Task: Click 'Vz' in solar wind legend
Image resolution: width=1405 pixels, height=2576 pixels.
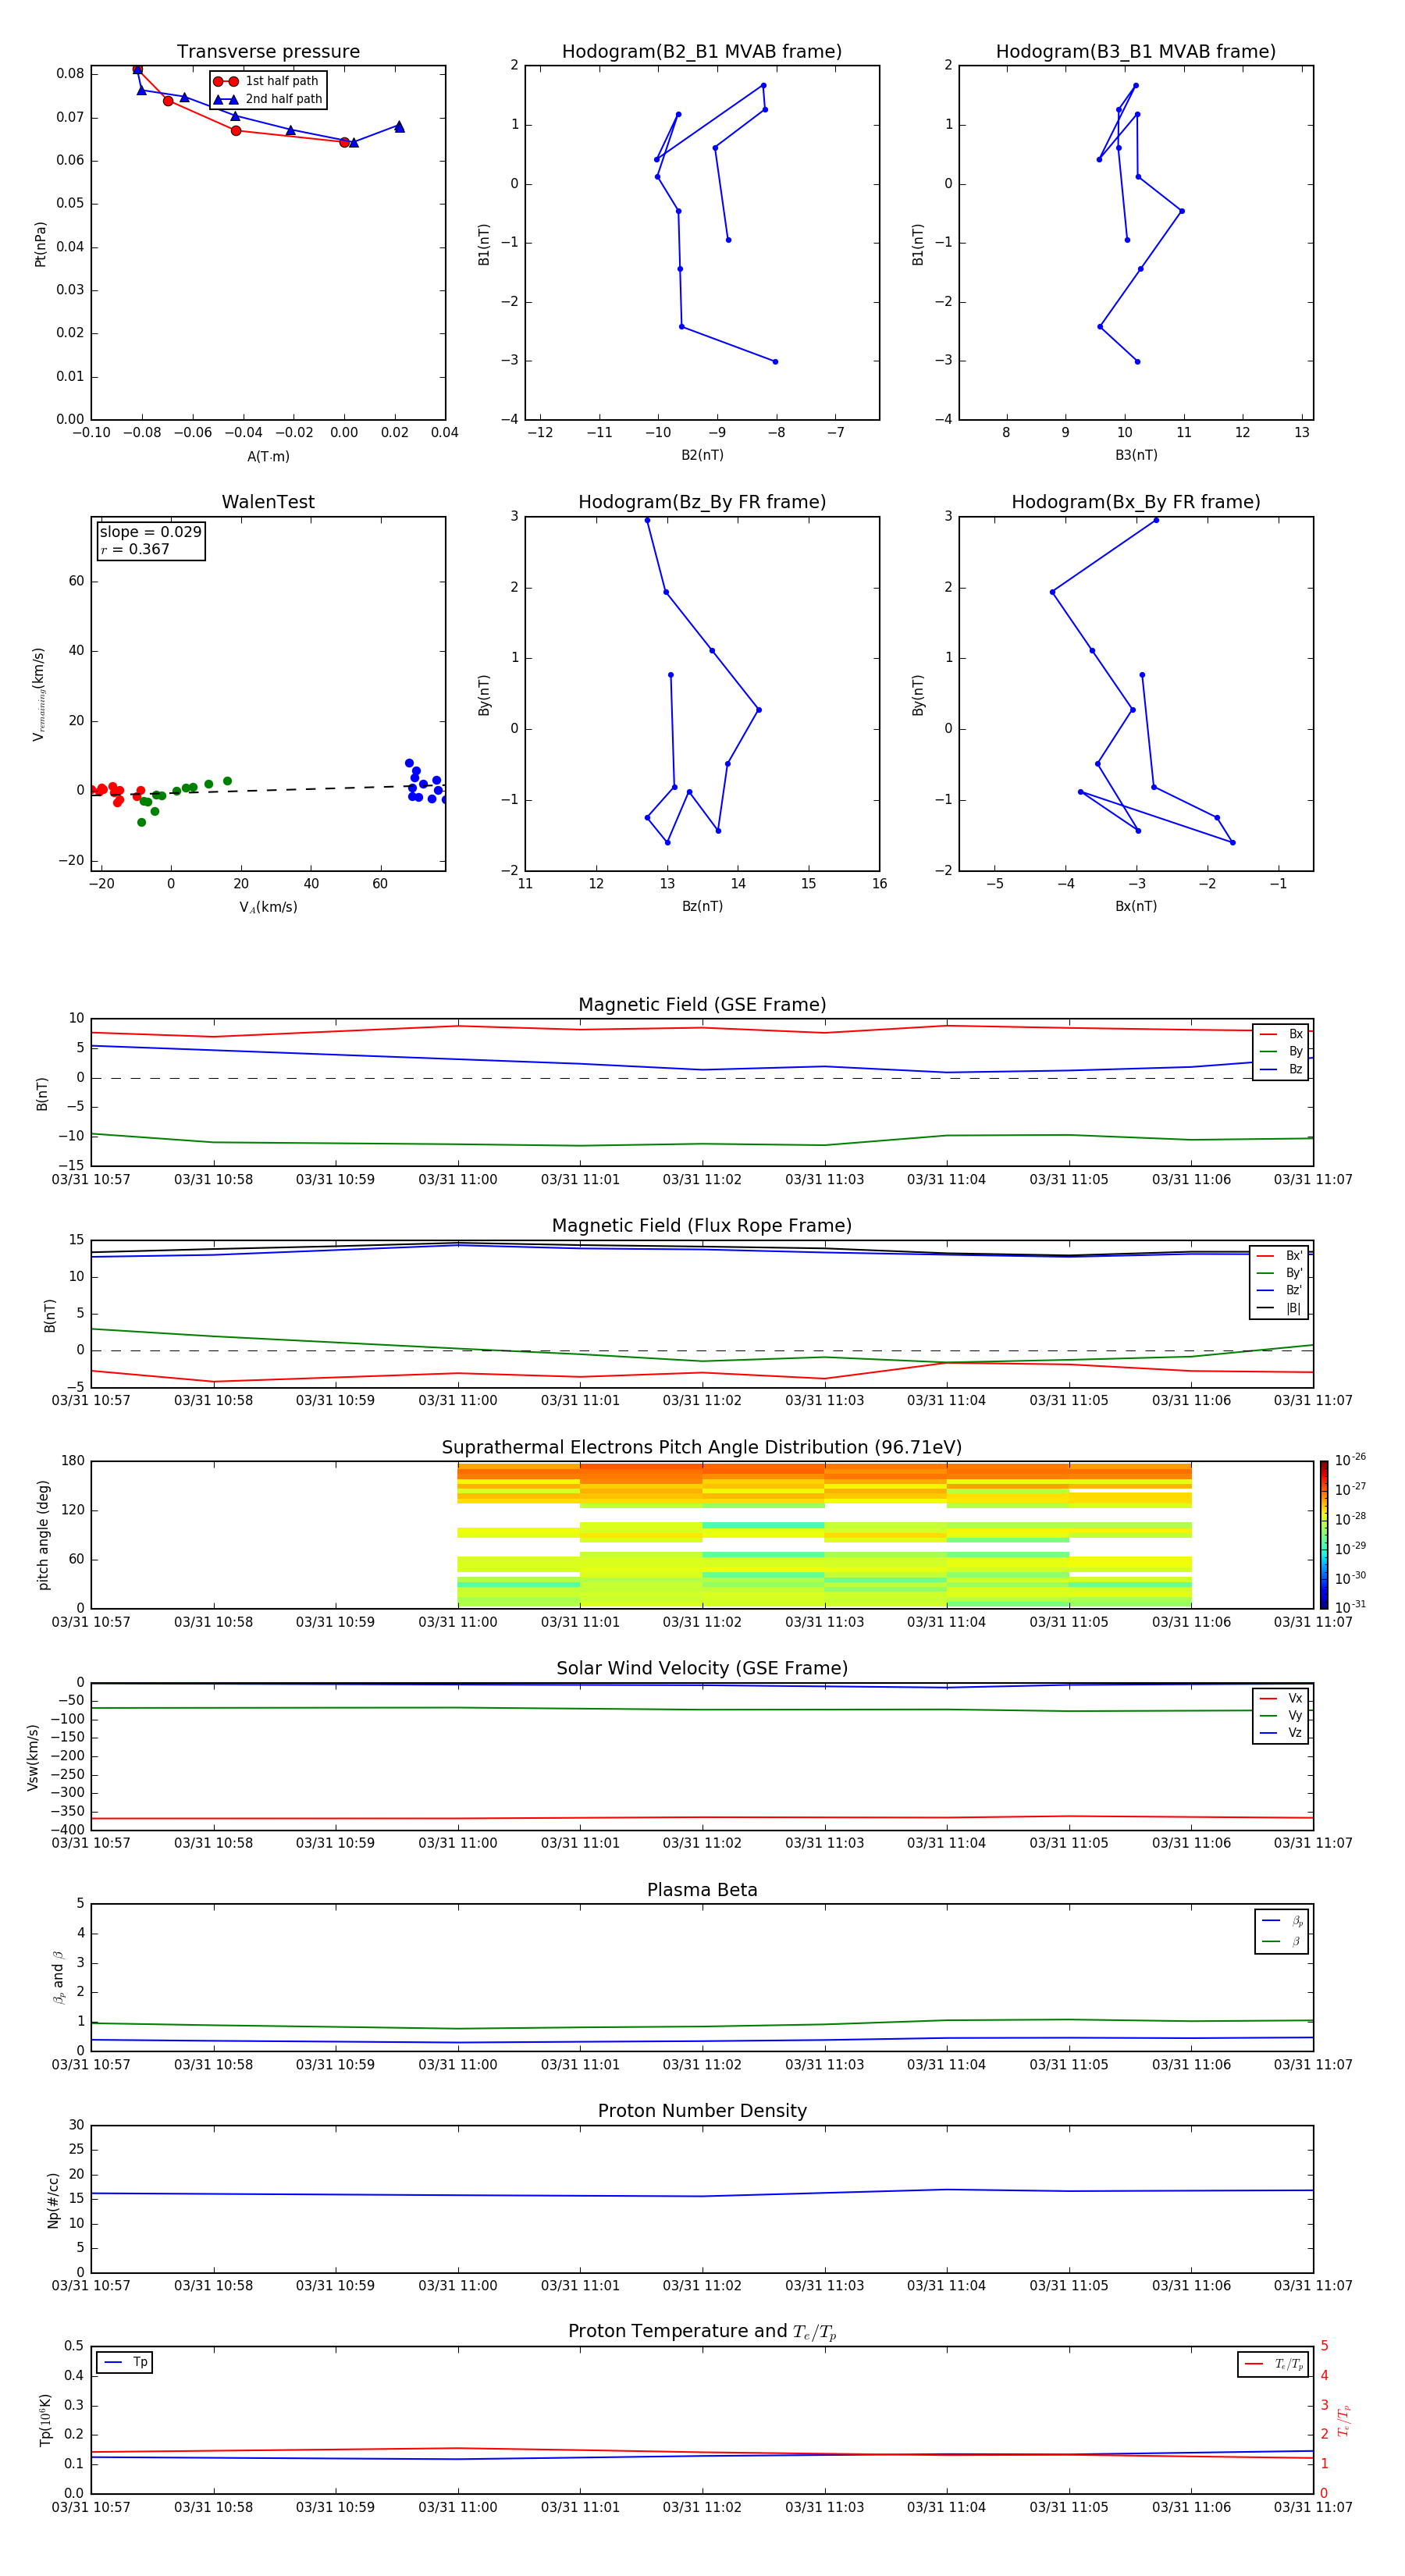Action: 1282,1733
